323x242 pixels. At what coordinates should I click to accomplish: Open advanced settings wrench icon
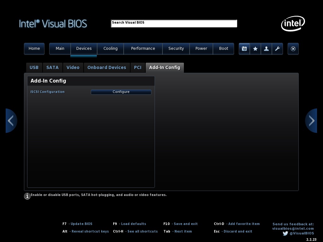pos(277,49)
